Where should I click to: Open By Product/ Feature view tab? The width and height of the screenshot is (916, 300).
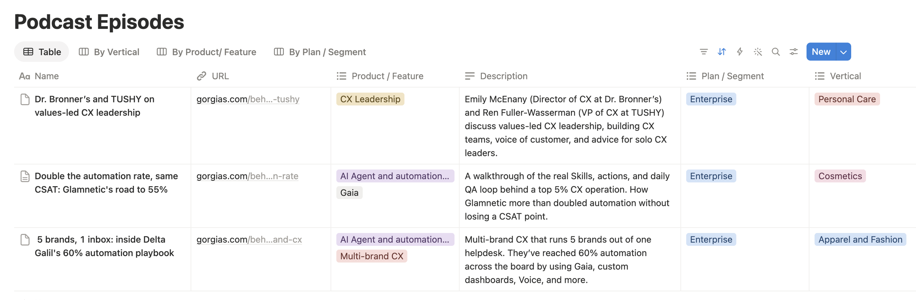click(207, 52)
